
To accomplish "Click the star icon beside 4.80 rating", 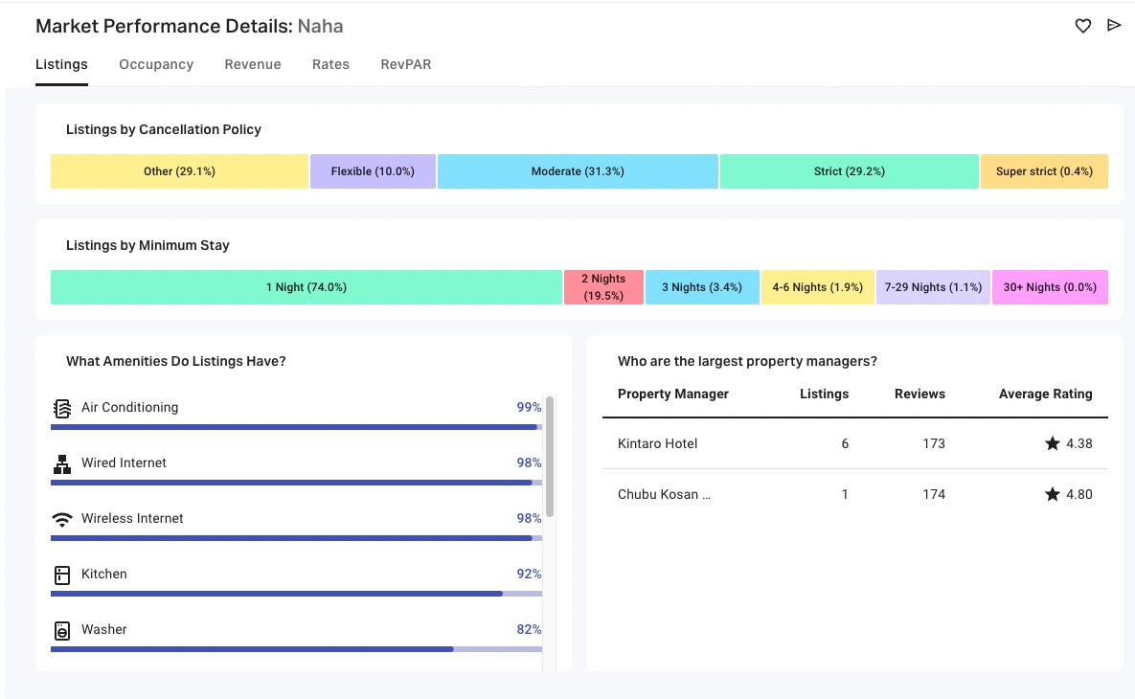I will (1053, 494).
